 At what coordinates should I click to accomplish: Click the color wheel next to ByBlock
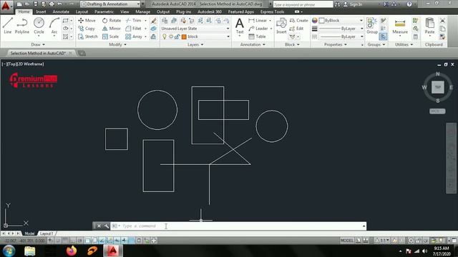[314, 21]
